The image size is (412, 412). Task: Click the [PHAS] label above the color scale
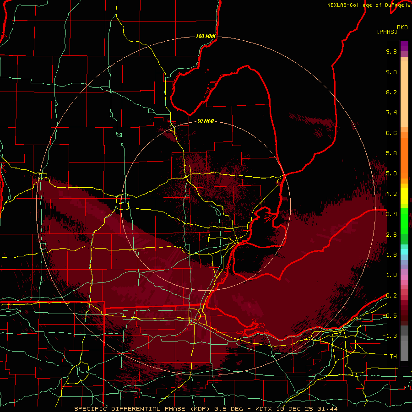pos(387,32)
